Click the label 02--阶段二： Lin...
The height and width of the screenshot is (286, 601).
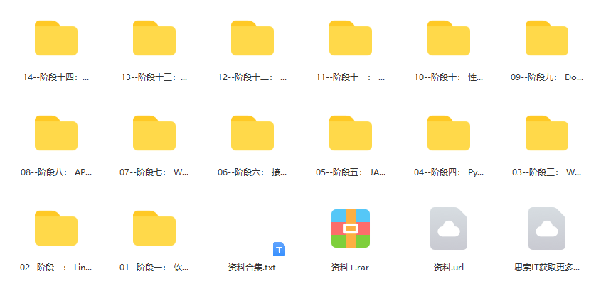tap(56, 268)
